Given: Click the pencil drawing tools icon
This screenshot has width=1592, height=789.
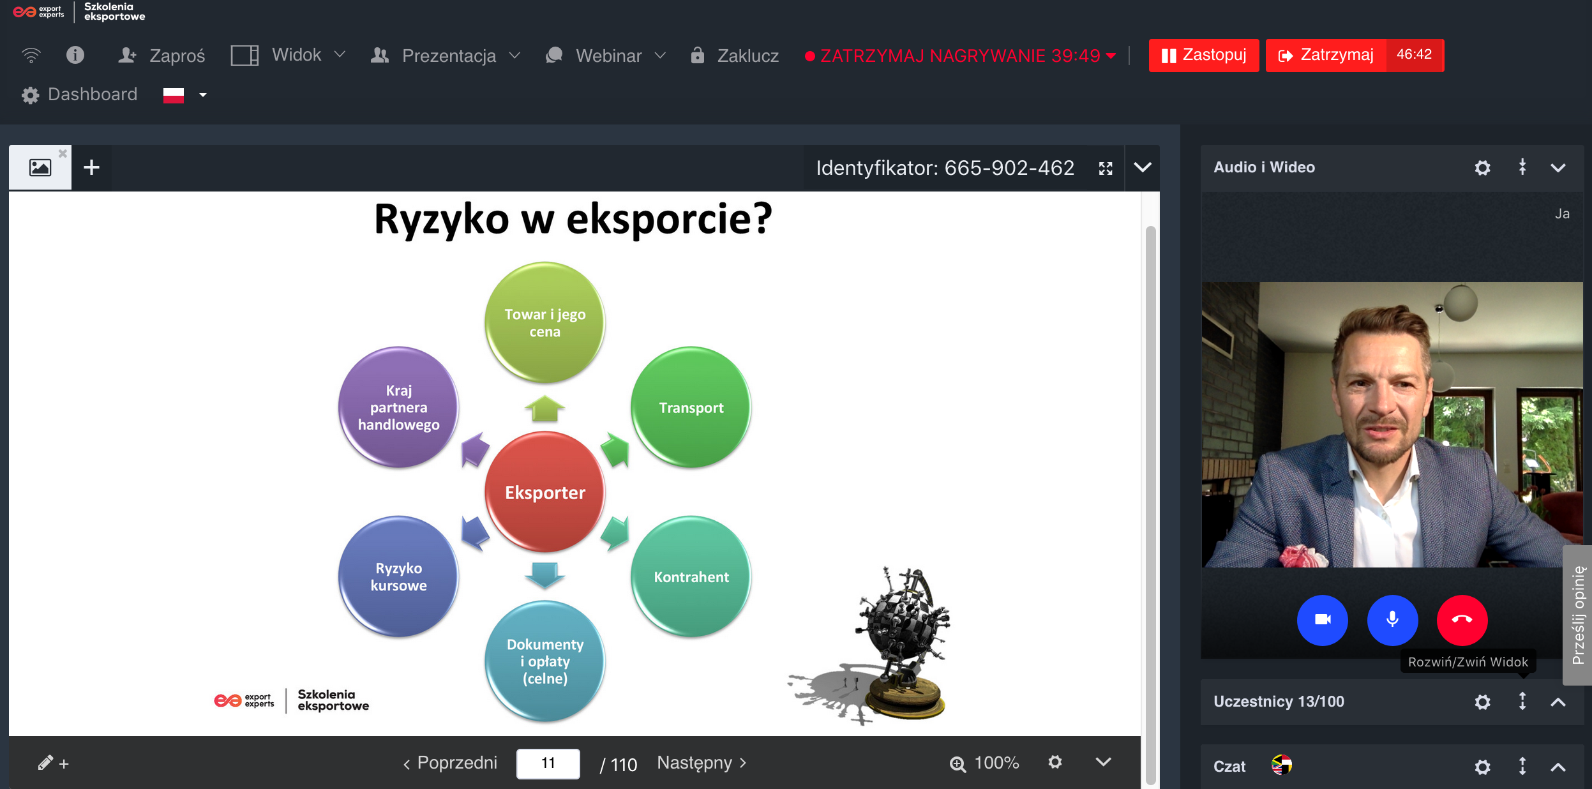Looking at the screenshot, I should [46, 763].
